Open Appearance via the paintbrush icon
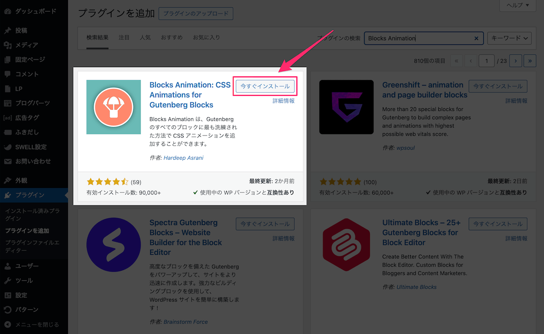Screen dimensions: 544x334 point(8,181)
